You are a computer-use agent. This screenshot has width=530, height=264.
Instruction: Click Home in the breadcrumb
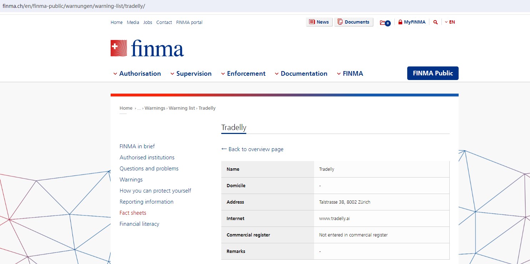[126, 108]
